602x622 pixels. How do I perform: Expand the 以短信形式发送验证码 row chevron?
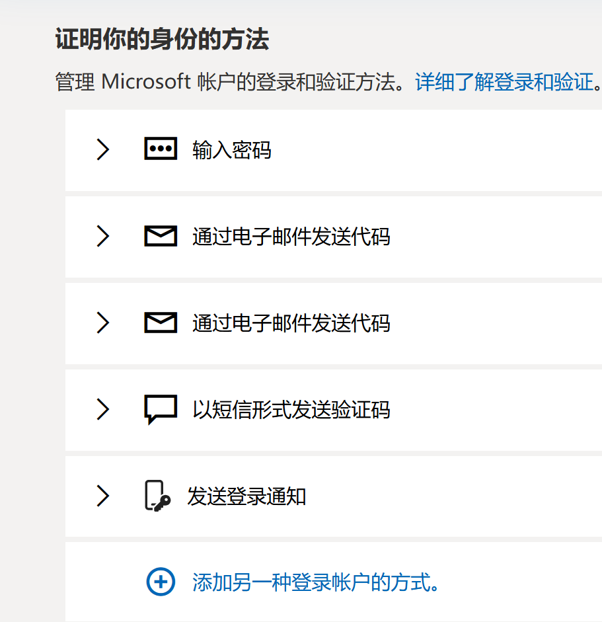click(x=102, y=409)
